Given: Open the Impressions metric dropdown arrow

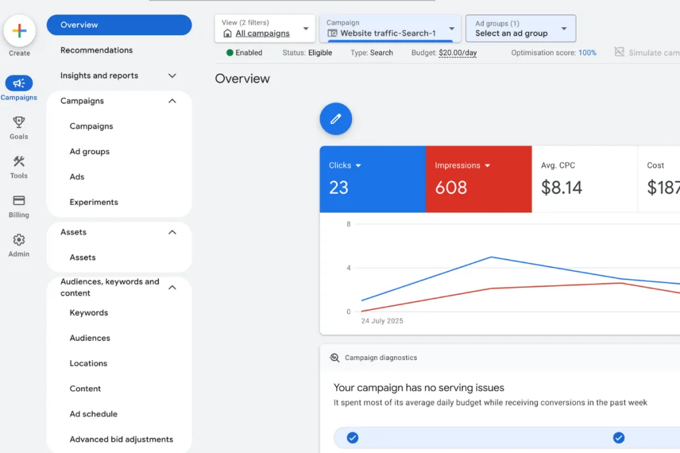Looking at the screenshot, I should [x=487, y=166].
